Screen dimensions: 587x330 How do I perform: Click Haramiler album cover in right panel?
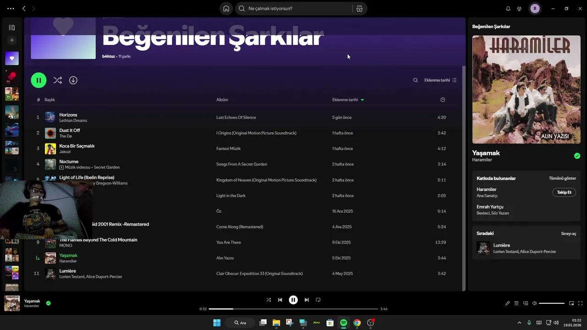click(526, 89)
